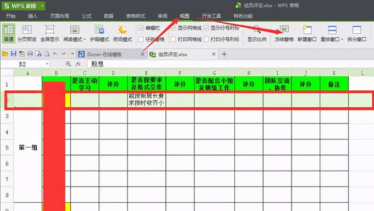Print with the printer icon
Viewport: 374px width, 211px height.
[30, 54]
